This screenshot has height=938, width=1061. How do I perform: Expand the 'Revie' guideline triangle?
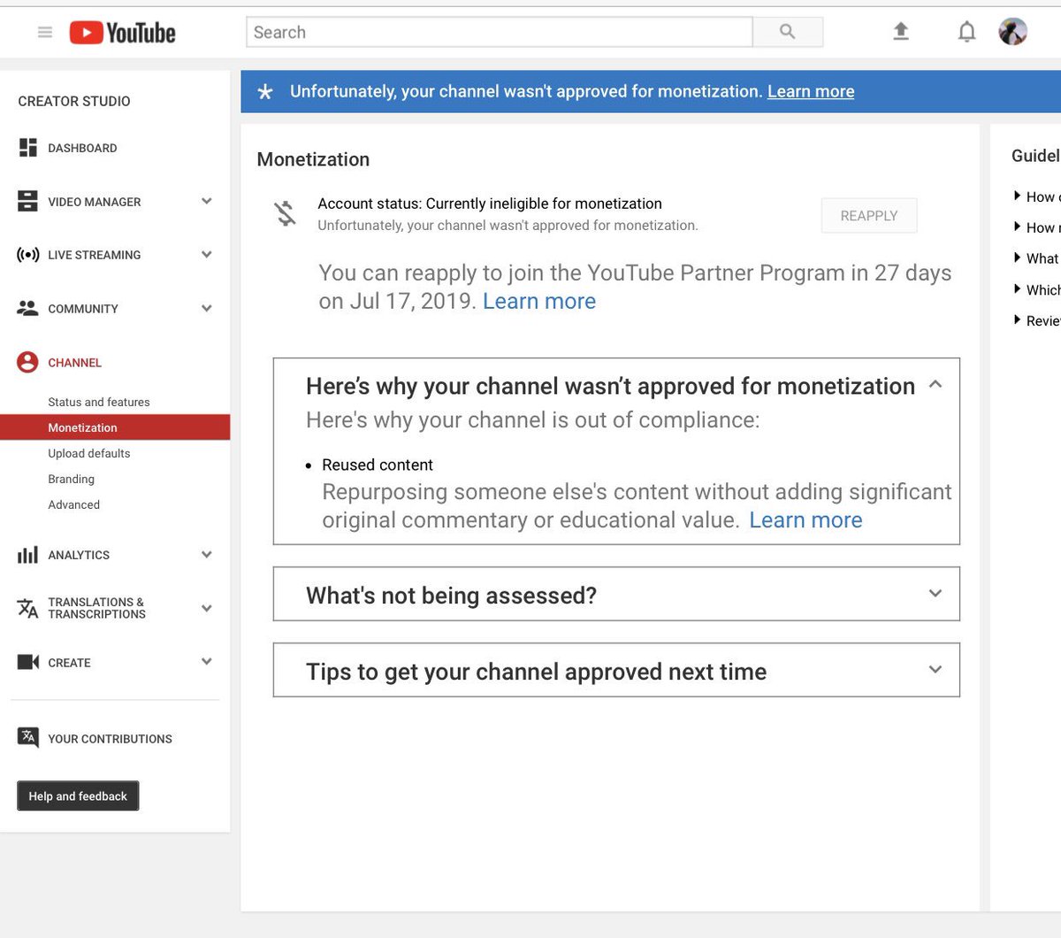[1018, 319]
